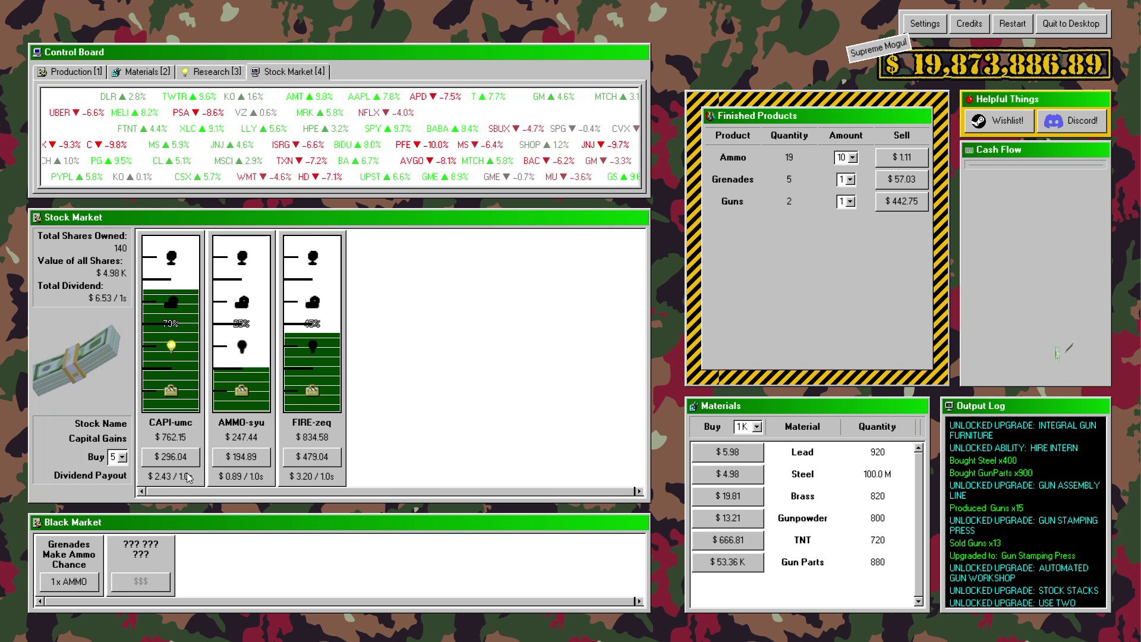The height and width of the screenshot is (642, 1141).
Task: Open the Ammo sell amount dropdown
Action: point(852,157)
